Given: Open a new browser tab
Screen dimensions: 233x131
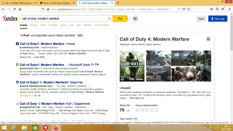Looking at the screenshot, I should coord(118,3).
